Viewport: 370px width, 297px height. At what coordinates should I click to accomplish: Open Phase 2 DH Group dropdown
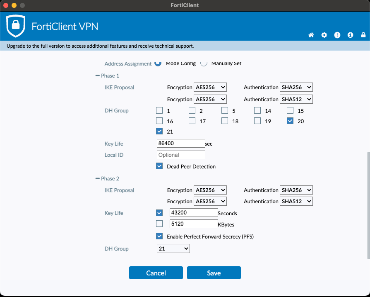(173, 248)
